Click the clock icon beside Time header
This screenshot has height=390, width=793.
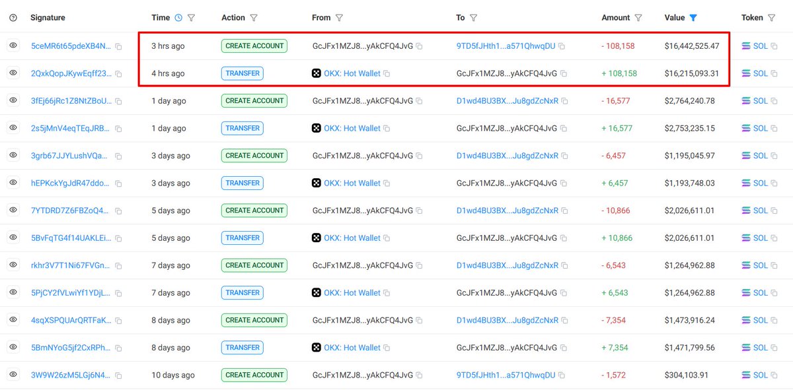point(178,18)
